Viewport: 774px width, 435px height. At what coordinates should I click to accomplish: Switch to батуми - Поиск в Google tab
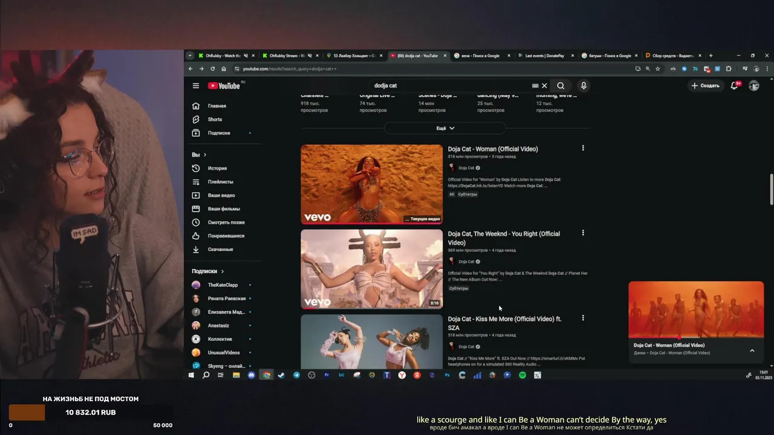tap(610, 56)
